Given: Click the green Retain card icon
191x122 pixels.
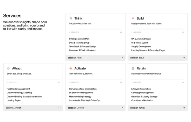Looking at the screenshot, I should pyautogui.click(x=133, y=68).
